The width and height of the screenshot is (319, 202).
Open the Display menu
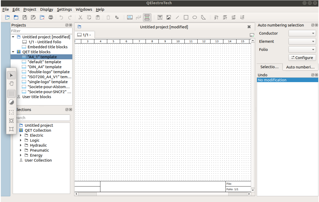47,9
